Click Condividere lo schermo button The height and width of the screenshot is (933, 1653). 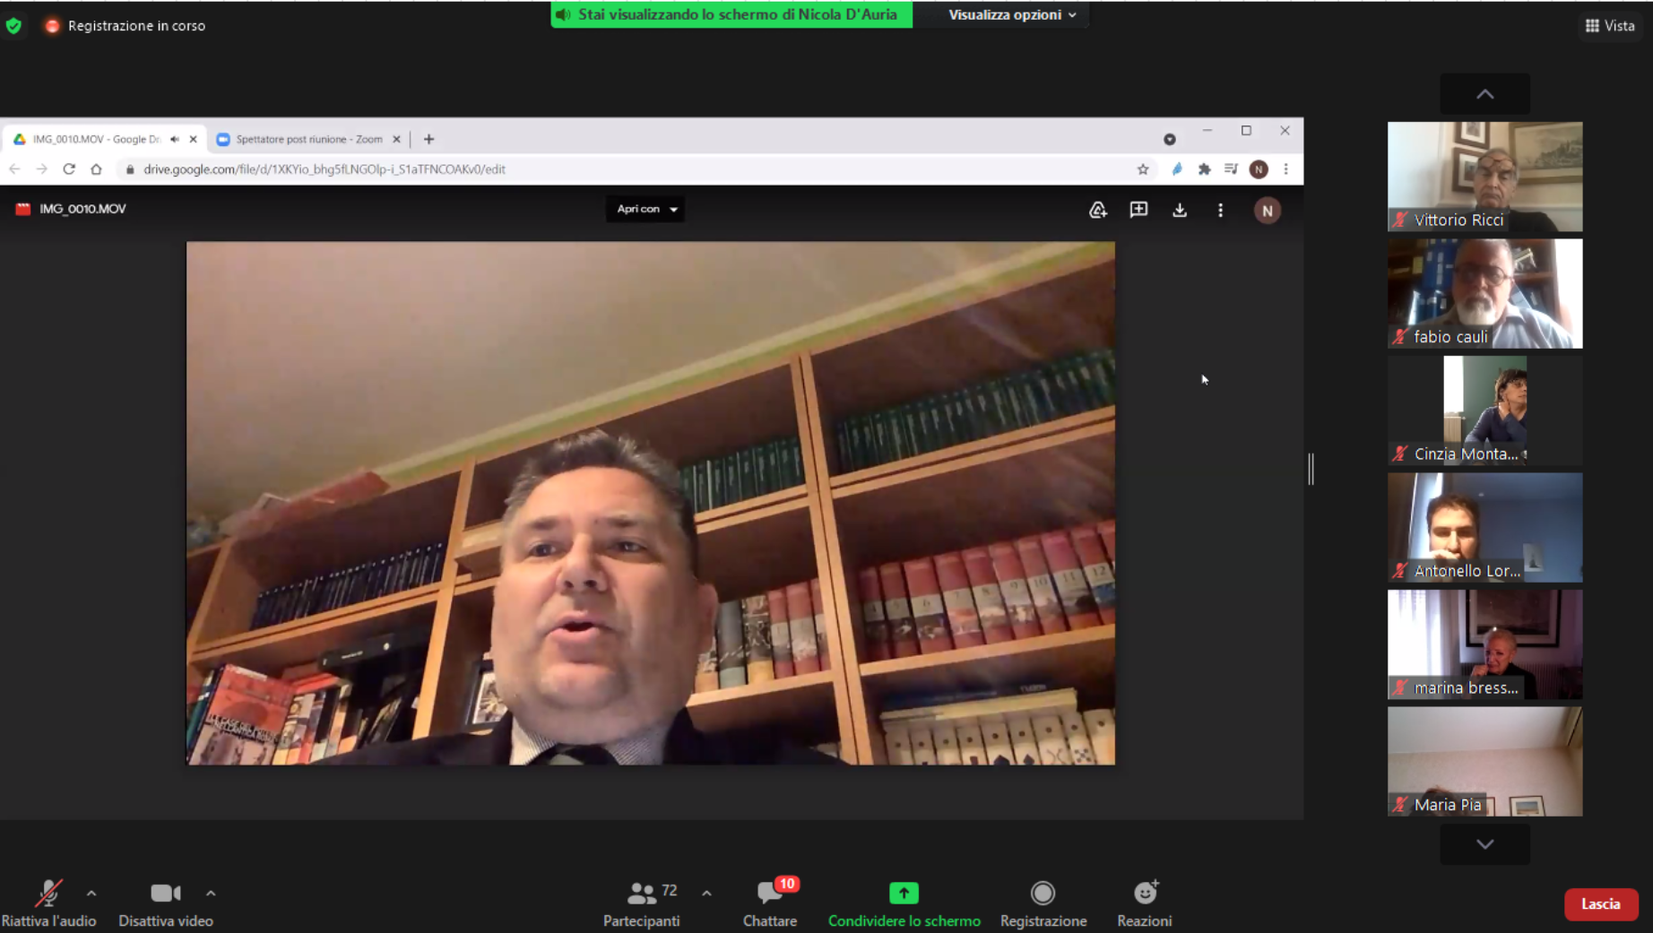click(x=904, y=903)
